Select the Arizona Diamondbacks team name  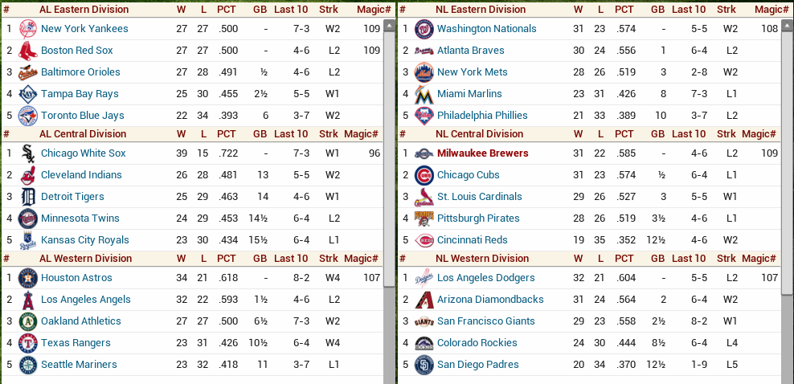click(x=490, y=300)
